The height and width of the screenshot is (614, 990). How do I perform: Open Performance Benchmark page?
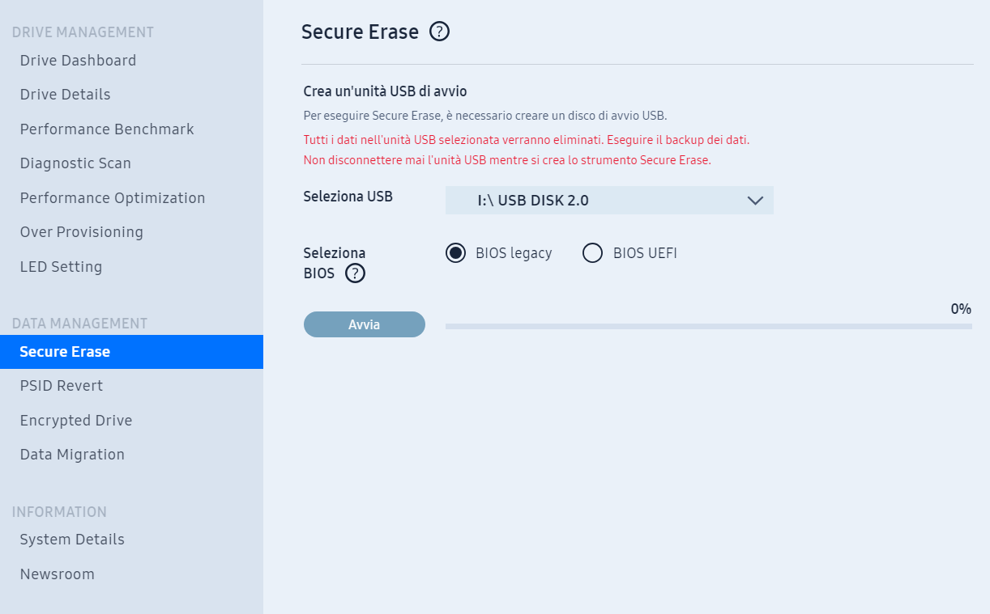pyautogui.click(x=107, y=129)
